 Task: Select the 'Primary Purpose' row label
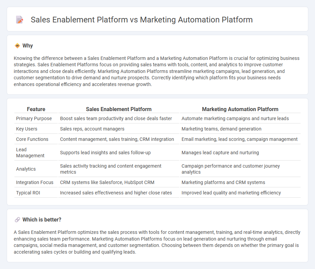pyautogui.click(x=34, y=118)
